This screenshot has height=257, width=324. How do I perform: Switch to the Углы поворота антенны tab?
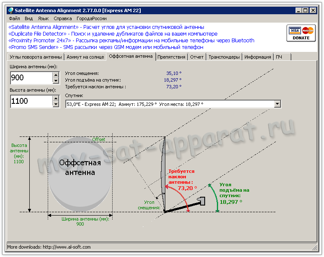pos(36,57)
